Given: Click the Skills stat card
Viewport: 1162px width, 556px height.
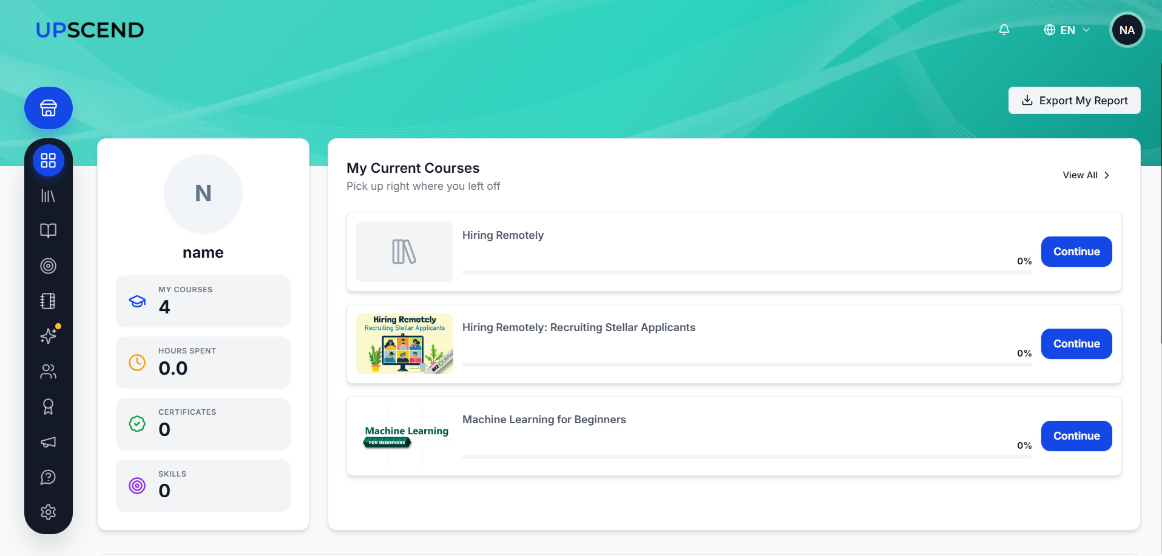Looking at the screenshot, I should pos(203,486).
